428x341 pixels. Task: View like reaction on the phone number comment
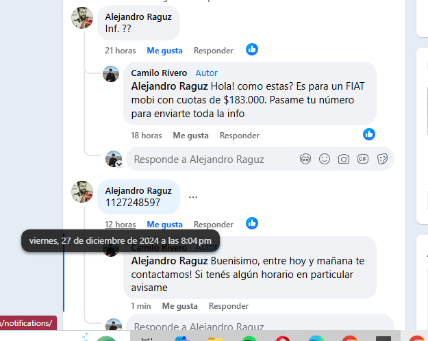252,223
